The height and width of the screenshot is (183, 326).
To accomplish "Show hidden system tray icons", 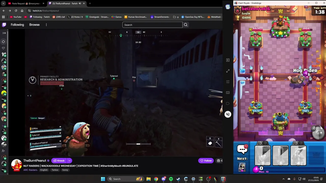I will pos(283,179).
